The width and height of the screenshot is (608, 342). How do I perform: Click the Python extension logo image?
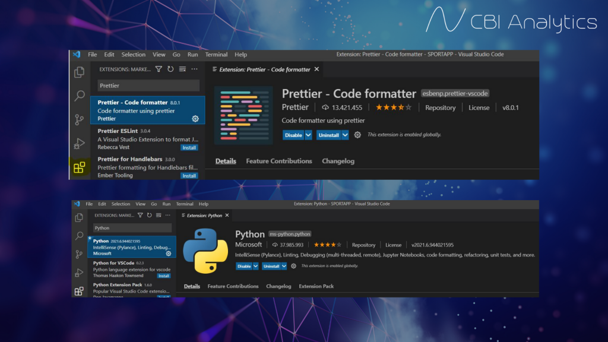point(205,251)
